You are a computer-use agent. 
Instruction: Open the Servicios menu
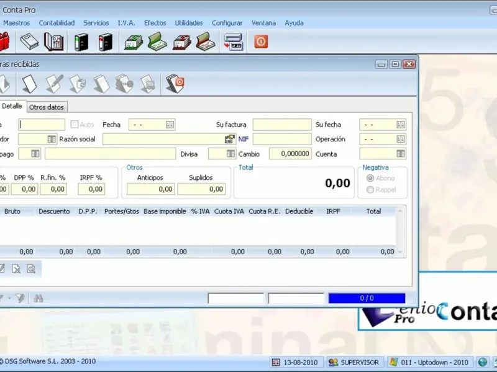(96, 23)
